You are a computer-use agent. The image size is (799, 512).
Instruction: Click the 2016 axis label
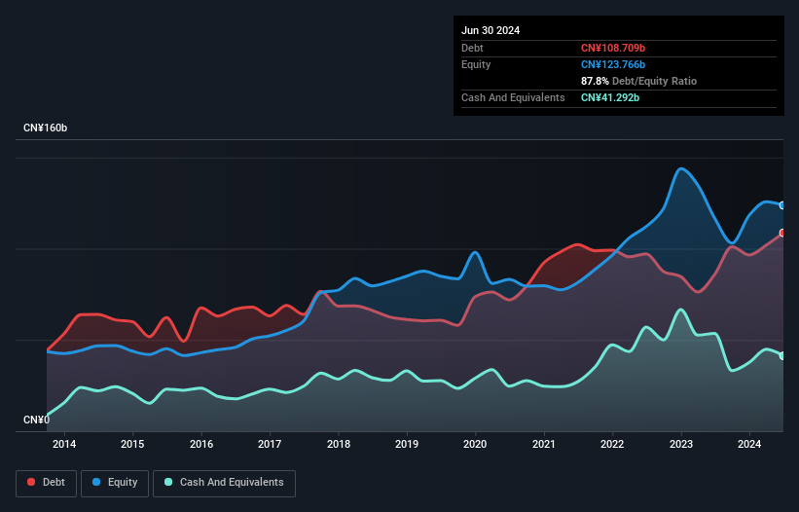coord(201,444)
